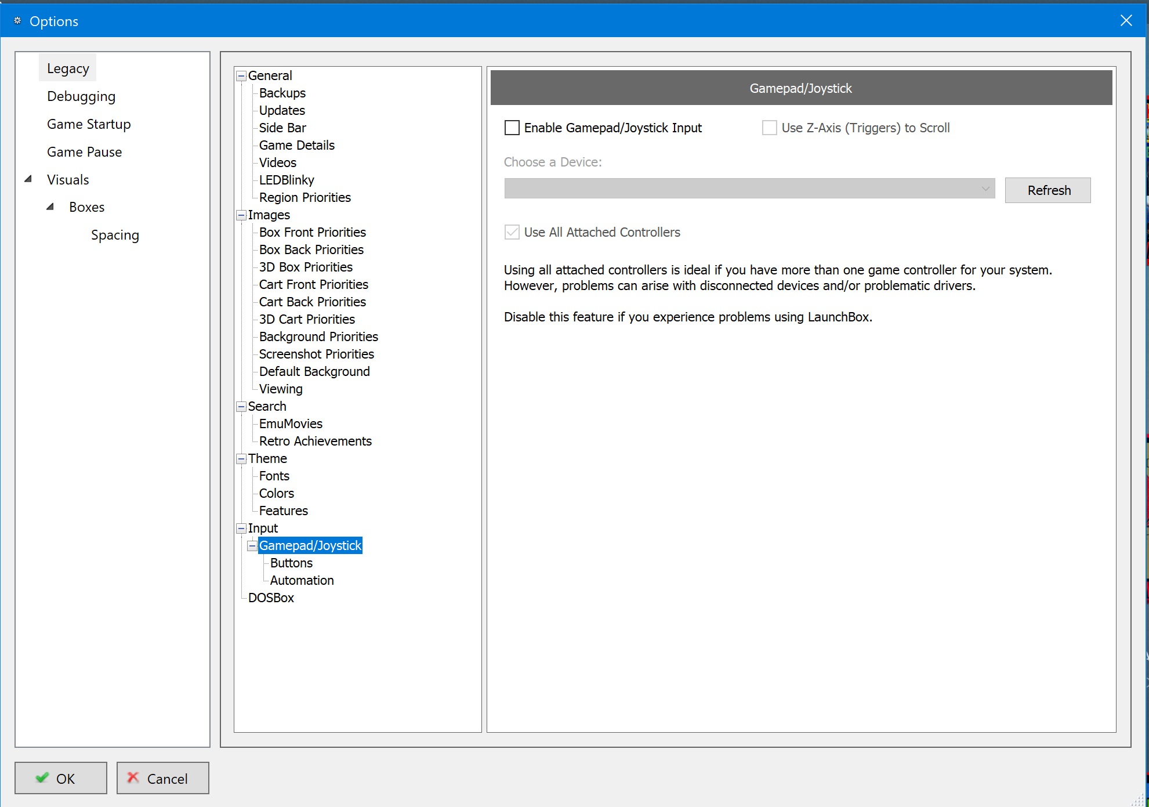This screenshot has width=1149, height=807.
Task: Open Side Bar settings
Action: [x=282, y=128]
